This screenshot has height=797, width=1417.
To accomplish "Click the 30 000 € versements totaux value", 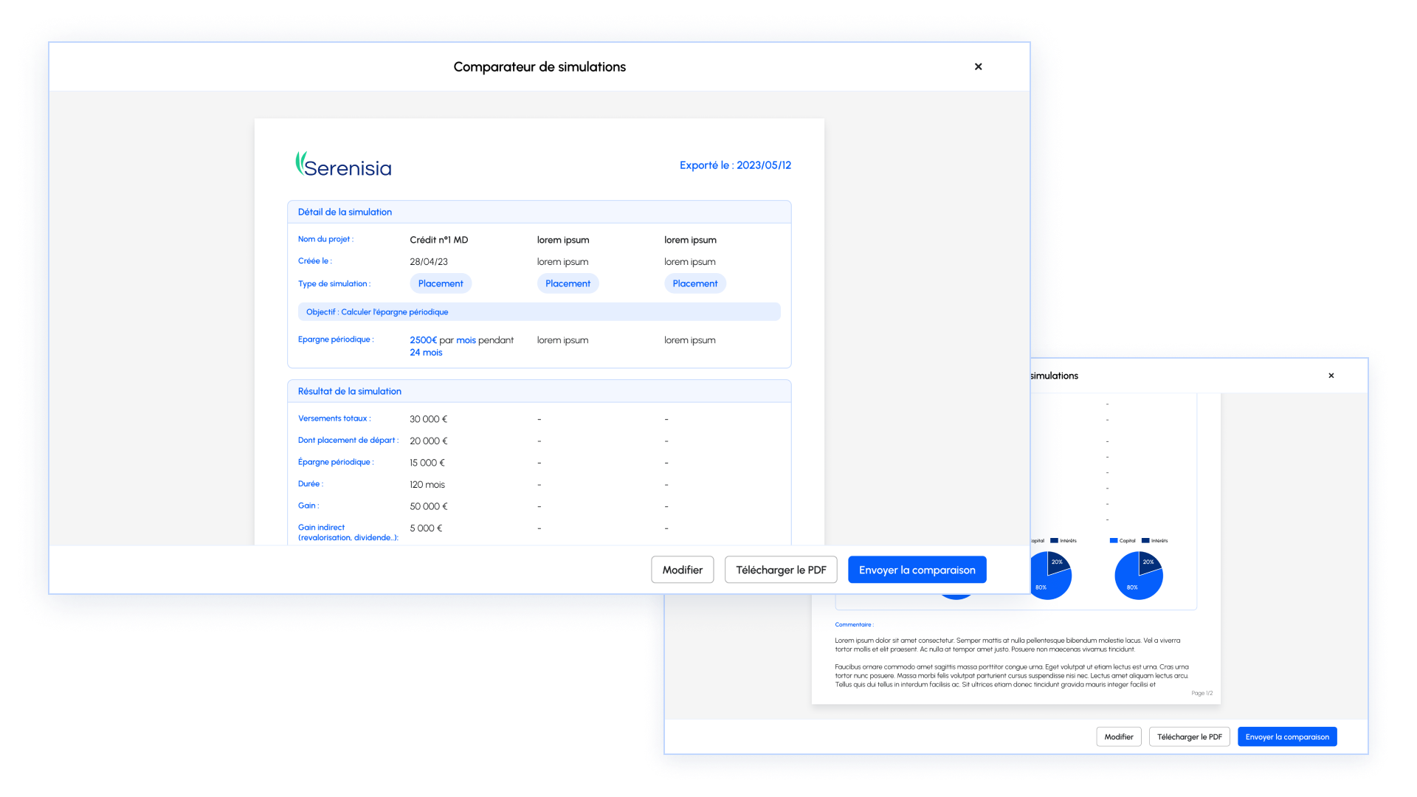I will click(x=428, y=419).
